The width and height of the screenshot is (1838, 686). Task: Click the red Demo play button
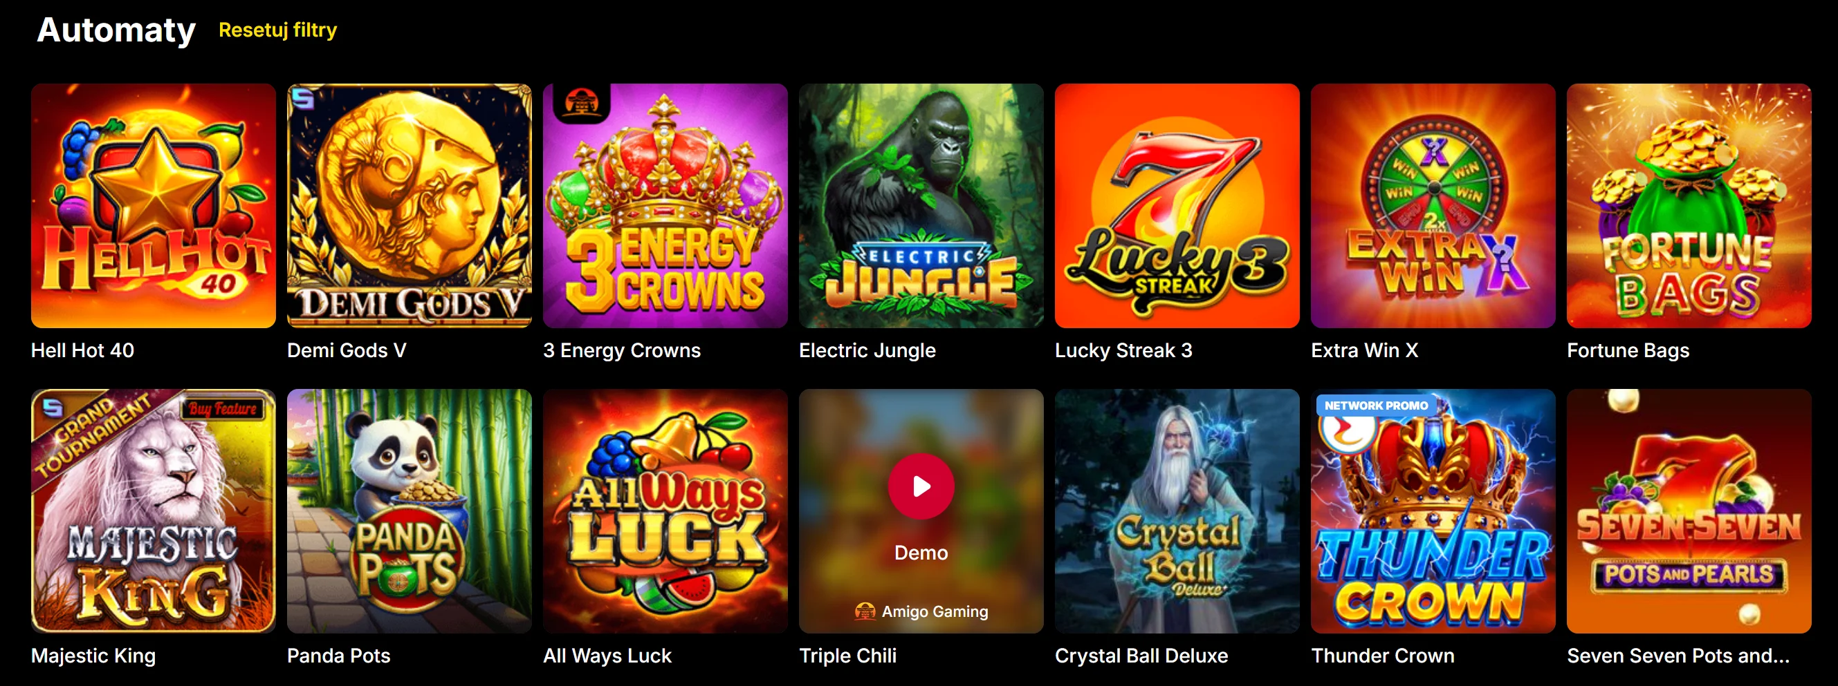(921, 486)
